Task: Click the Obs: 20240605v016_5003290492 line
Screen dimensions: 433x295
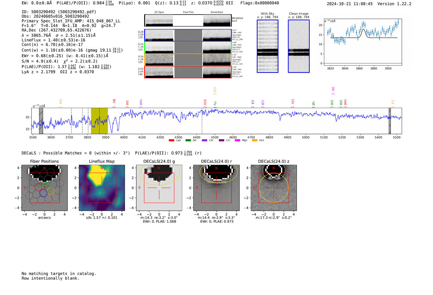Action: click(55, 16)
